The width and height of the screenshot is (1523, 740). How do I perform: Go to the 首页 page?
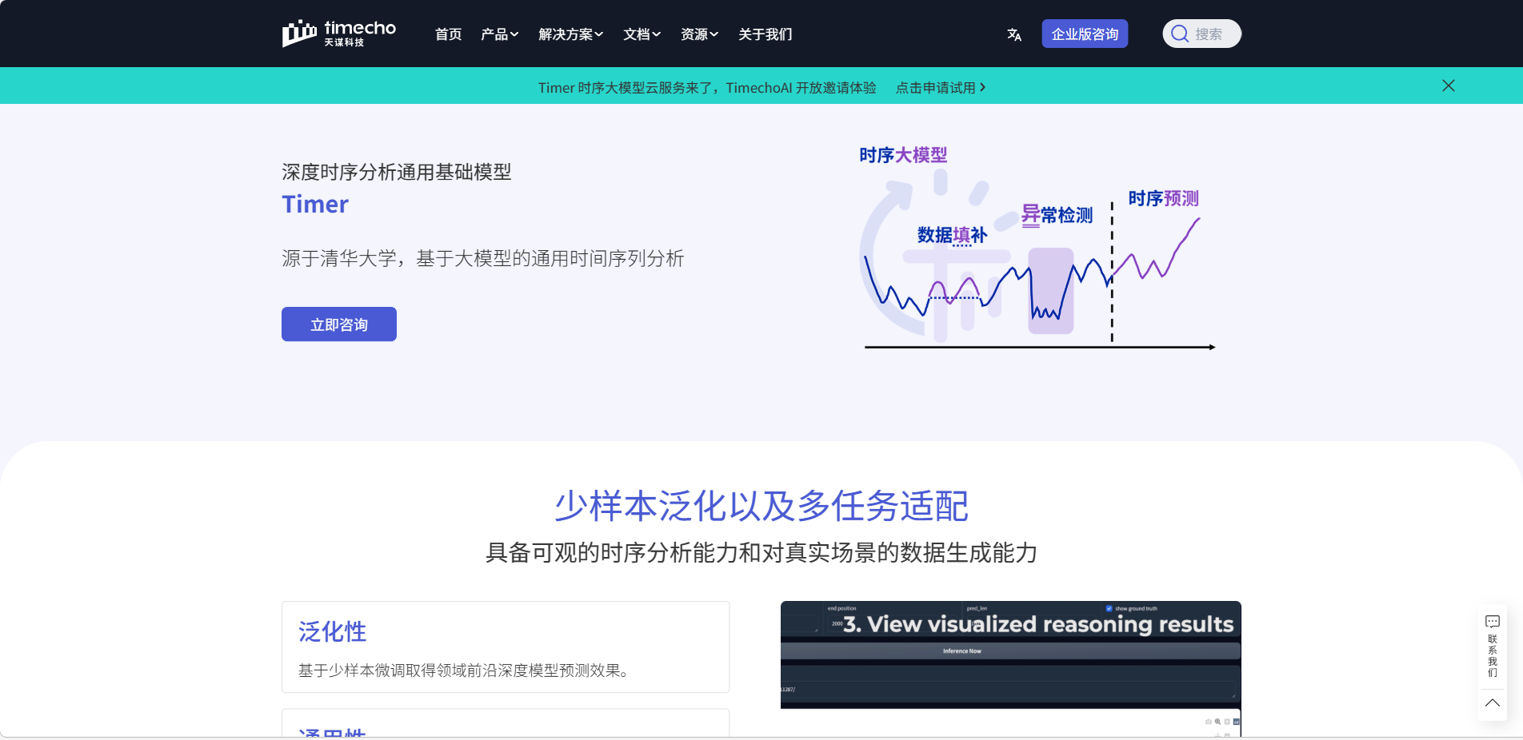click(x=448, y=34)
